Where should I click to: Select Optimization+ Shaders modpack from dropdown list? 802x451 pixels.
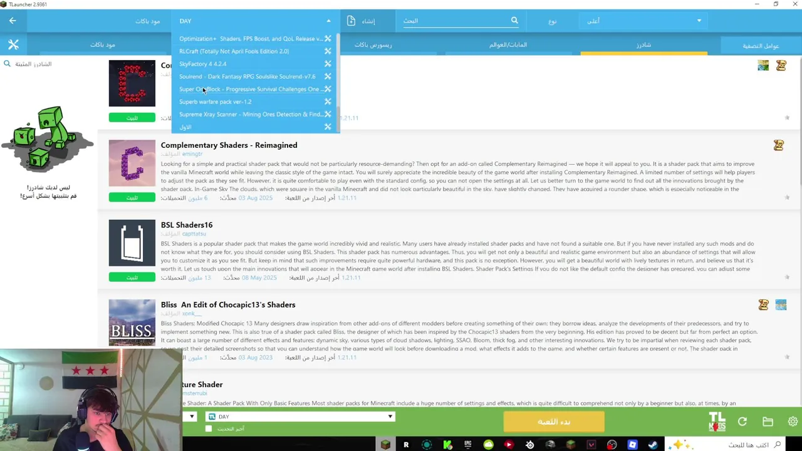pyautogui.click(x=251, y=39)
